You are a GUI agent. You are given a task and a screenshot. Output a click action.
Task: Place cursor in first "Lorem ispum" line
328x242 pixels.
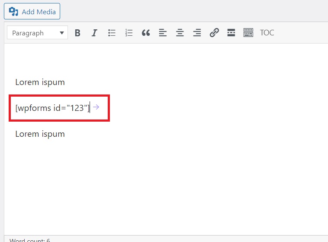tap(40, 82)
